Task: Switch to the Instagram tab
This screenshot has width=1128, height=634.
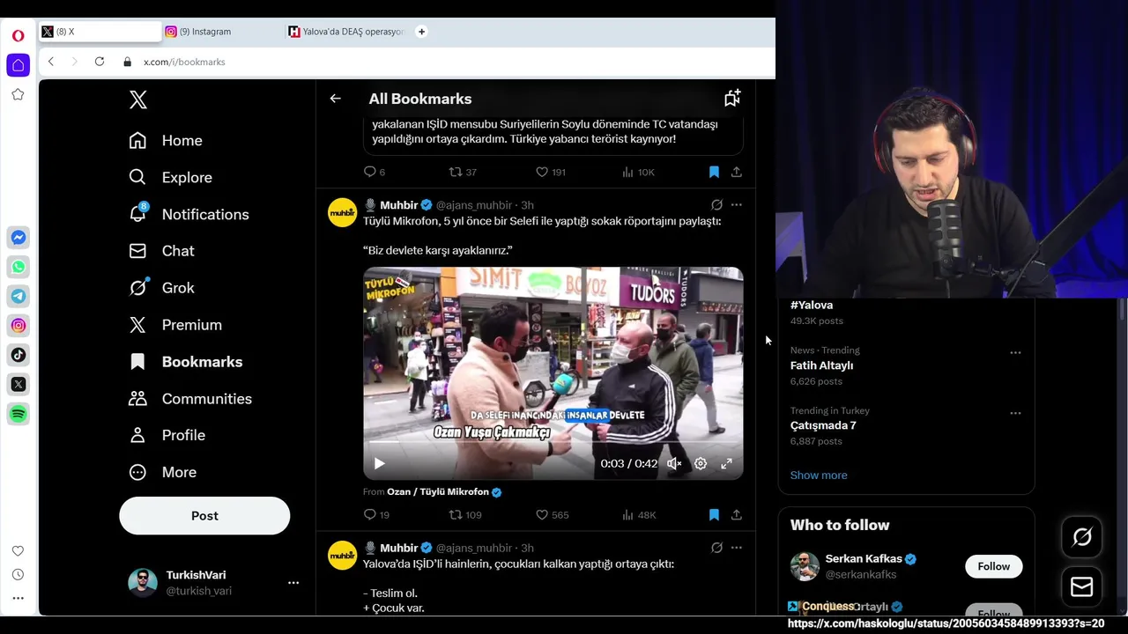Action: pos(223,32)
